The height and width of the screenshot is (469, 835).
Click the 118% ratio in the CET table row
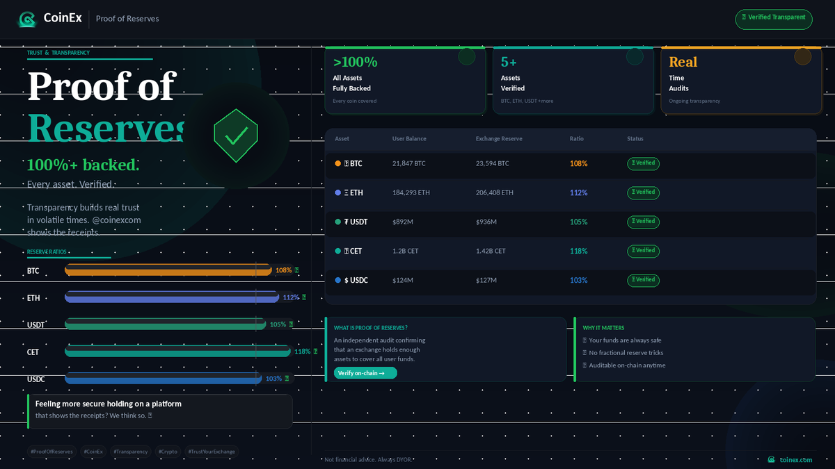[x=579, y=252]
